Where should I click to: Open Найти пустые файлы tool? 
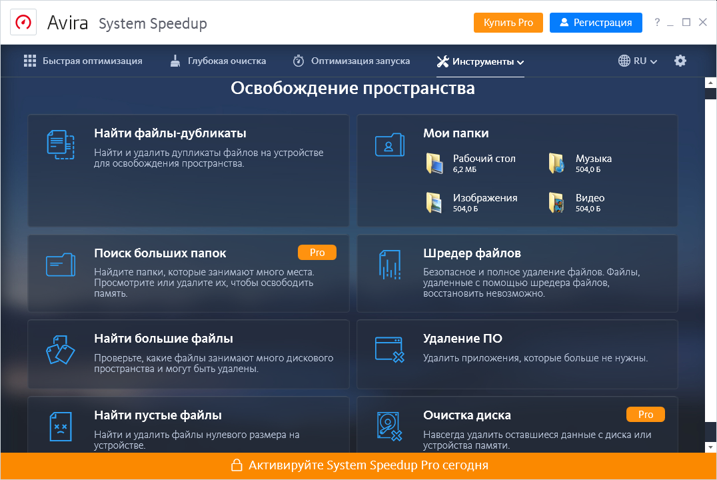[x=189, y=425]
